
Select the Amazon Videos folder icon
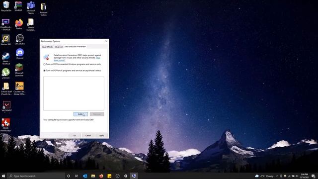click(43, 9)
